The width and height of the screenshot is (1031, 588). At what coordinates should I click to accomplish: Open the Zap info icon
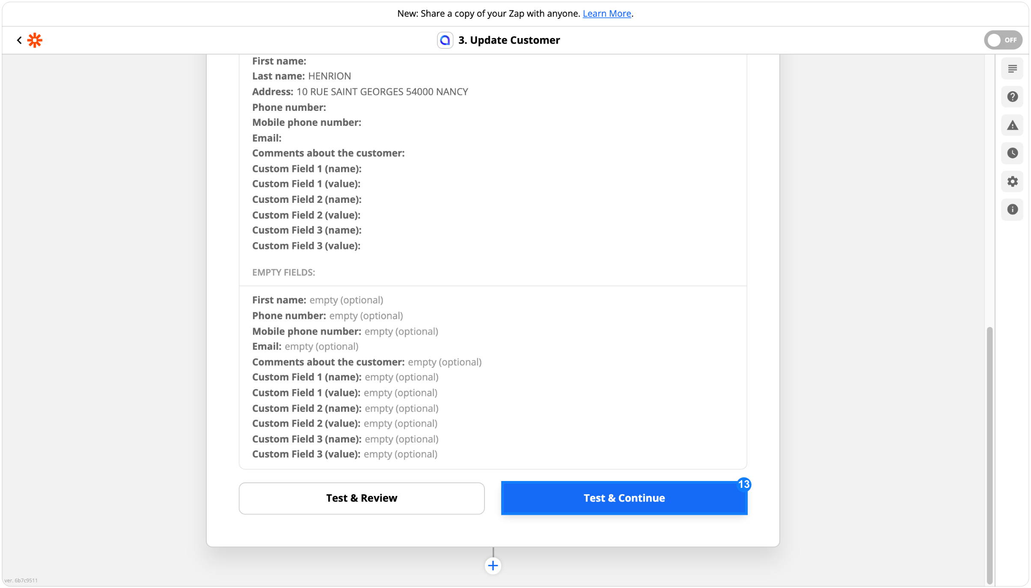[1012, 210]
